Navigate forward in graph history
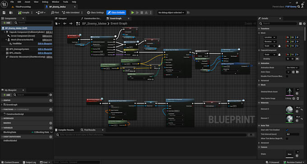The width and height of the screenshot is (307, 164). [x=71, y=23]
